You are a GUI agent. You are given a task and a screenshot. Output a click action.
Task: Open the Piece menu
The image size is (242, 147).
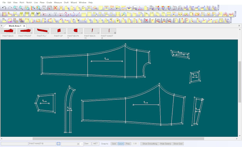pos(42,2)
